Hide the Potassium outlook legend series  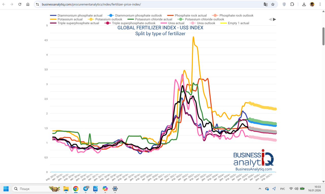click(109, 19)
